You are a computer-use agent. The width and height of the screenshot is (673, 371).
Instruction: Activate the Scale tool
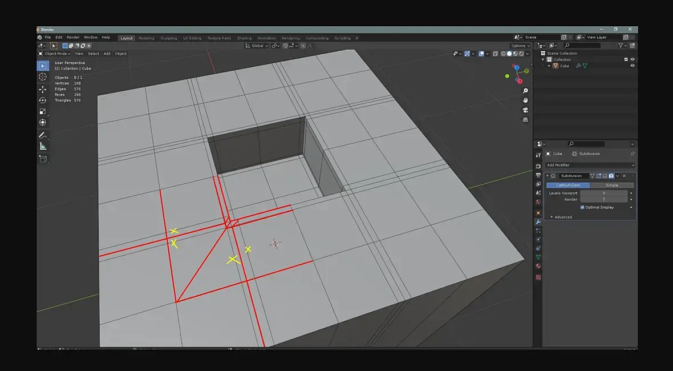(x=43, y=111)
